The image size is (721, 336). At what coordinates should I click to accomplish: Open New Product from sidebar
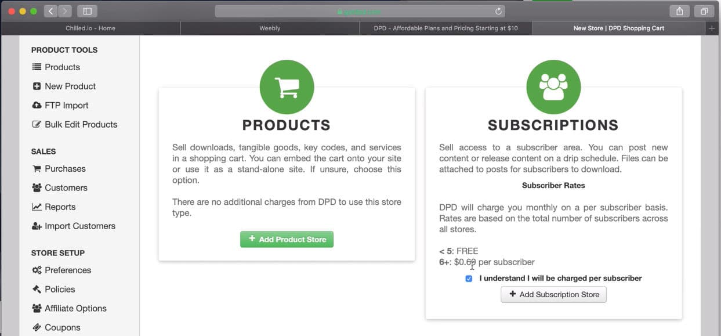(x=70, y=86)
